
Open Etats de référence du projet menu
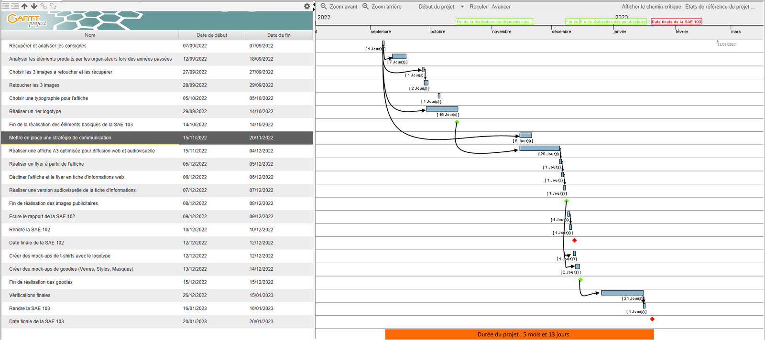(x=720, y=7)
